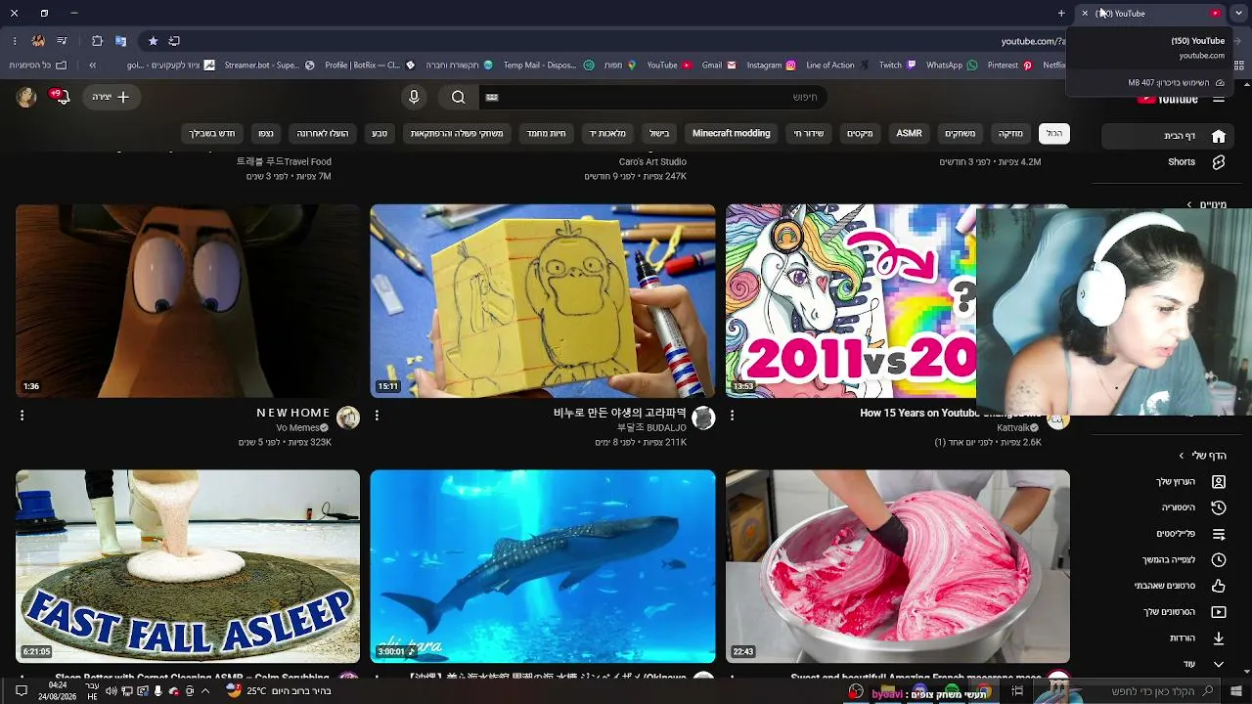Screen dimensions: 1252x704
Task: Open the Pinterest bookmark
Action: pyautogui.click(x=1009, y=66)
